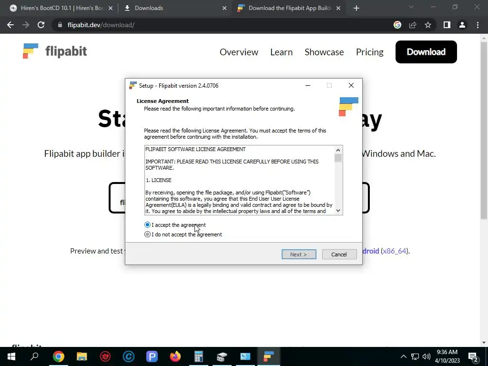Image resolution: width=488 pixels, height=366 pixels.
Task: Open the volume tray icon
Action: pyautogui.click(x=427, y=356)
